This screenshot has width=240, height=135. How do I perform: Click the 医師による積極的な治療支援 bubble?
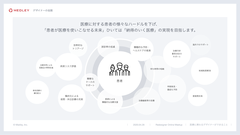click(x=110, y=101)
